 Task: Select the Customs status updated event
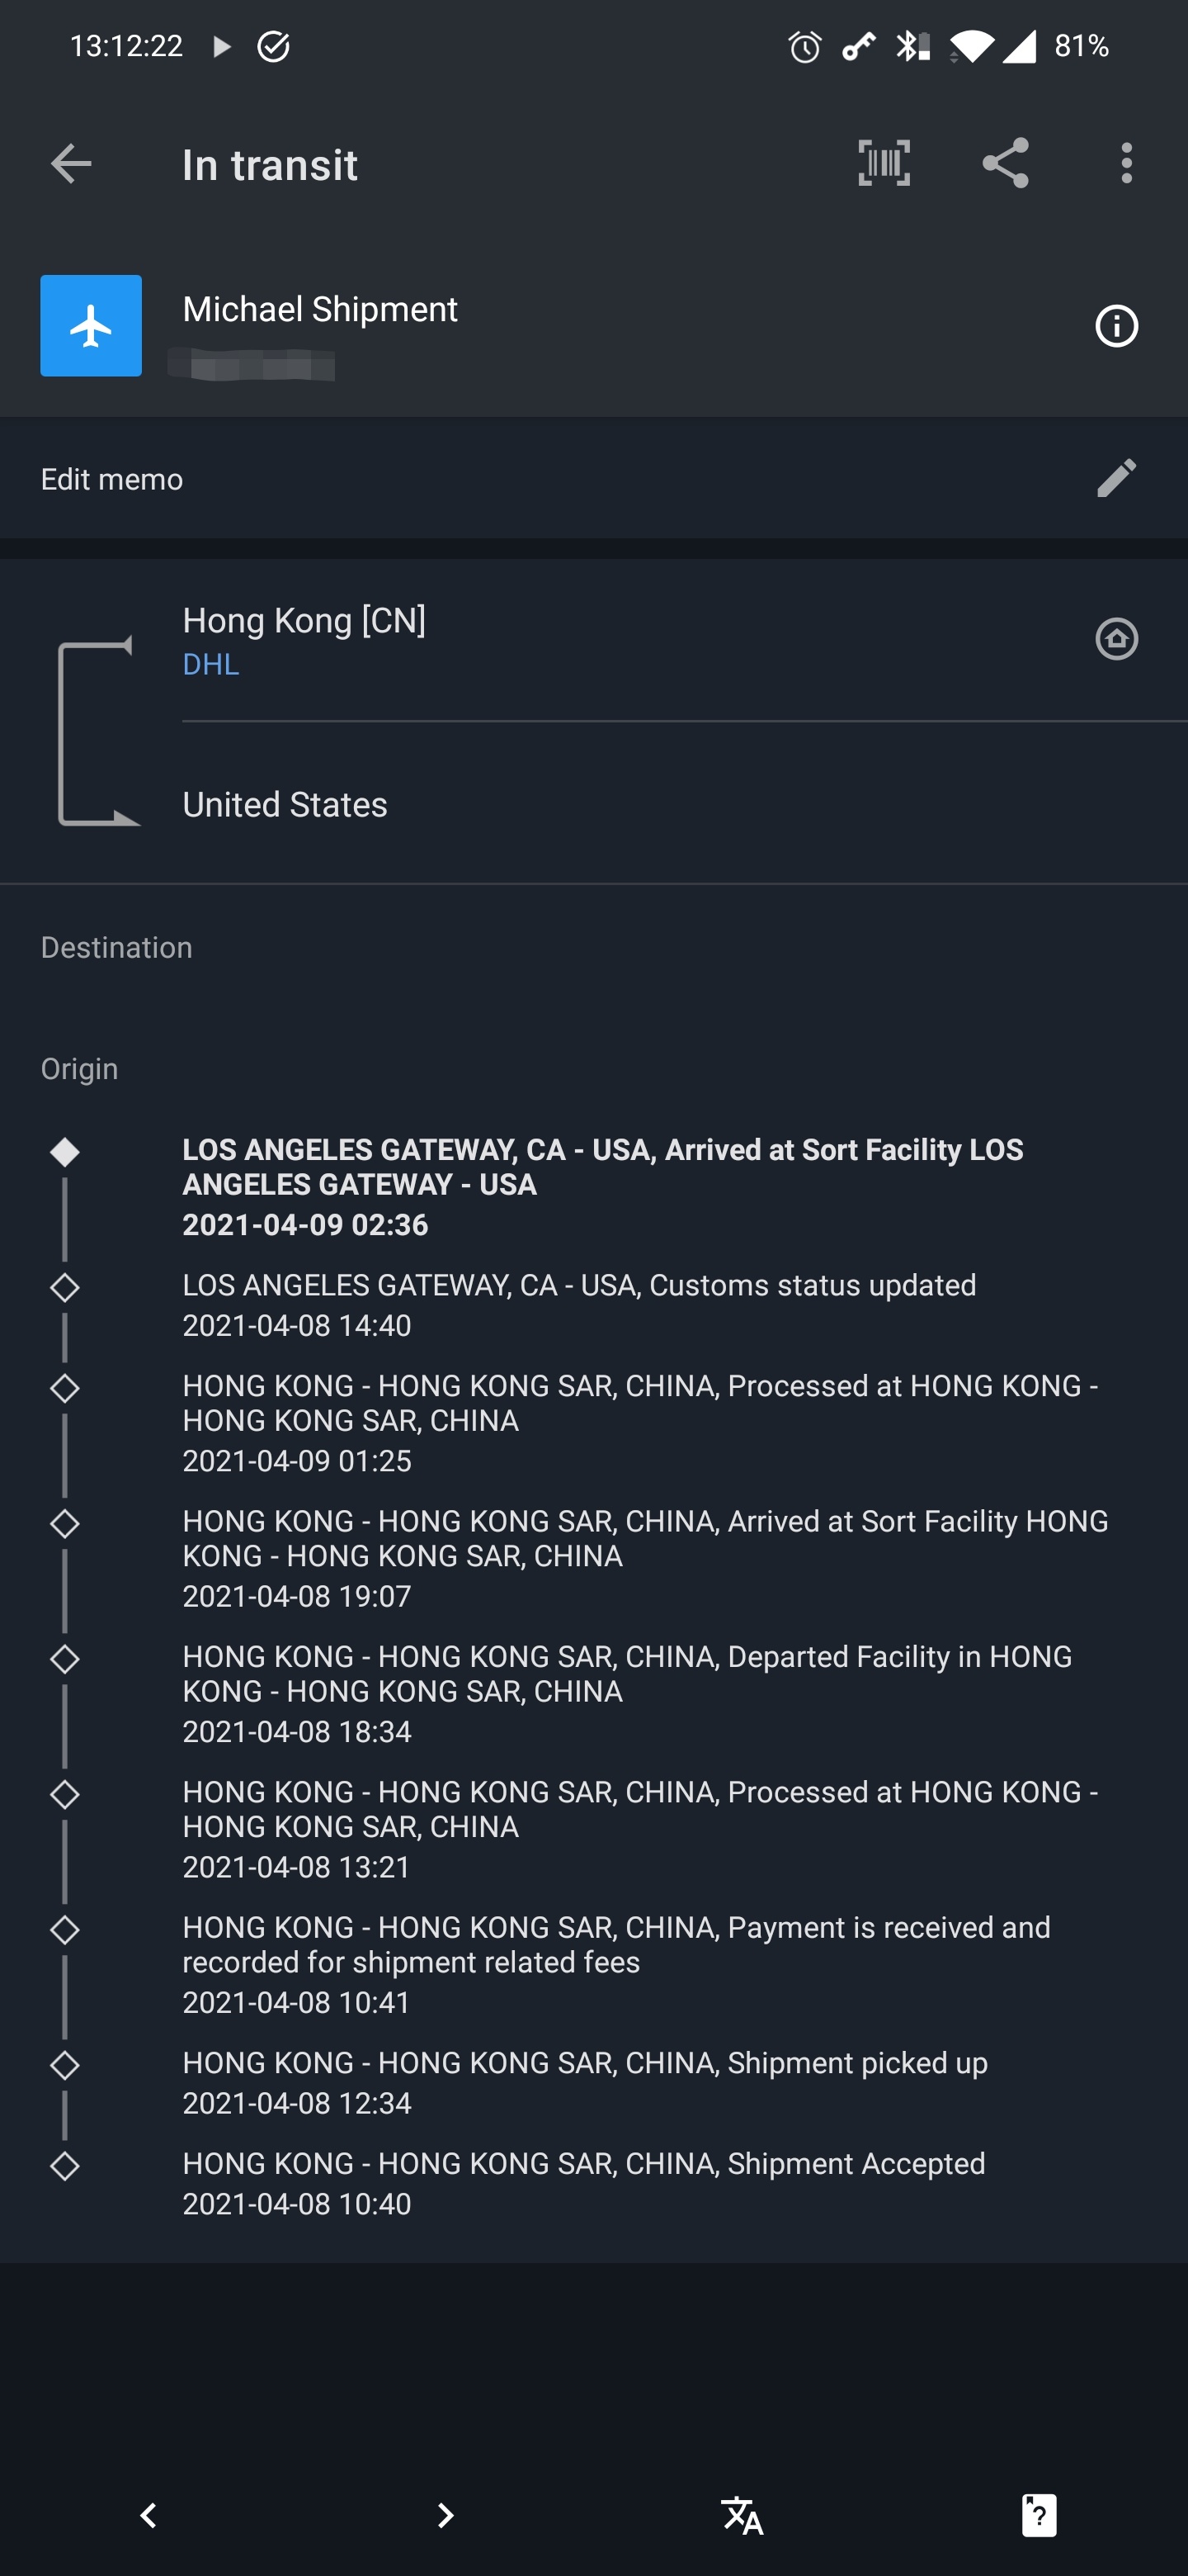(x=579, y=1304)
